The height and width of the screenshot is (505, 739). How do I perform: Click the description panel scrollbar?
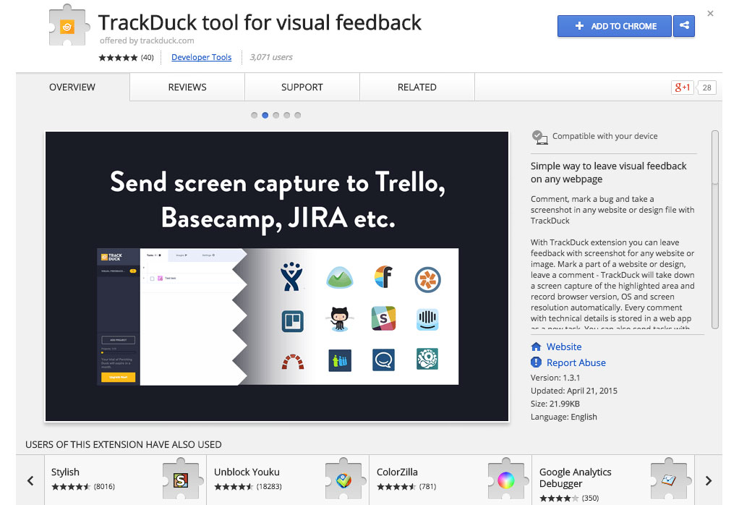tap(714, 157)
